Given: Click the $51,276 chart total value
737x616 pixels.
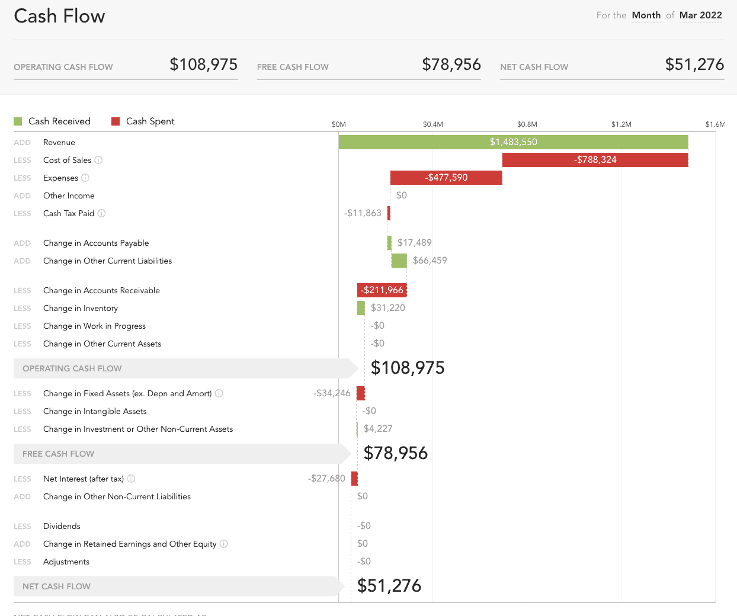Looking at the screenshot, I should [389, 586].
